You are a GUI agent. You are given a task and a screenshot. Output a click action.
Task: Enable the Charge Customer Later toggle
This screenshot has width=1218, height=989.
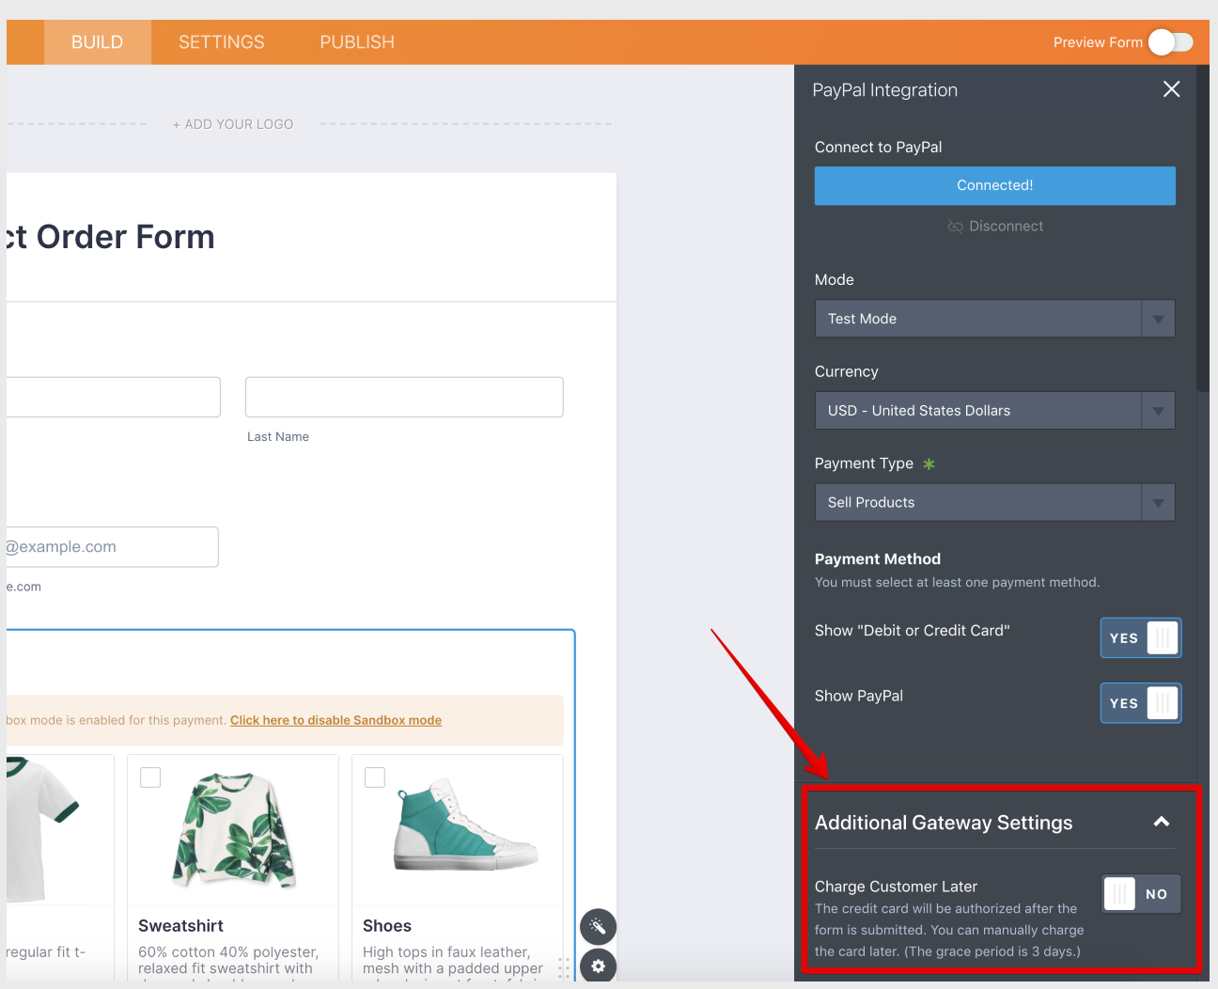[1140, 894]
